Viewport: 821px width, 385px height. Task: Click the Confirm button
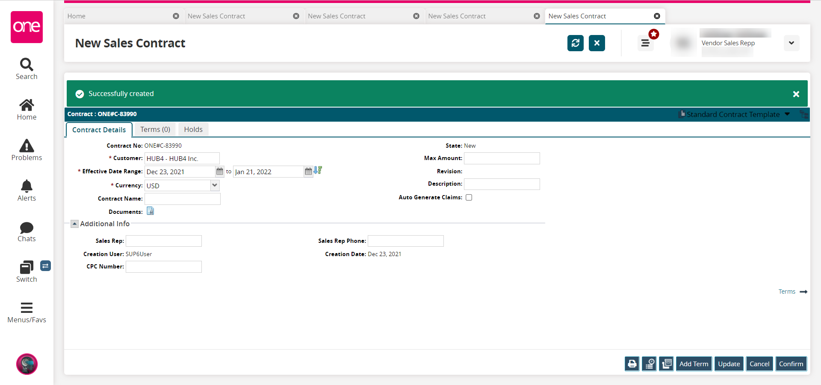[x=791, y=364]
